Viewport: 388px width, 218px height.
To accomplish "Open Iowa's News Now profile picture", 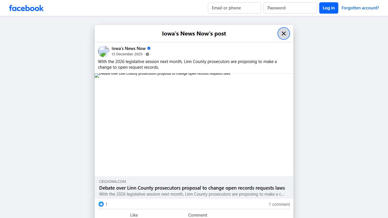I will point(103,51).
